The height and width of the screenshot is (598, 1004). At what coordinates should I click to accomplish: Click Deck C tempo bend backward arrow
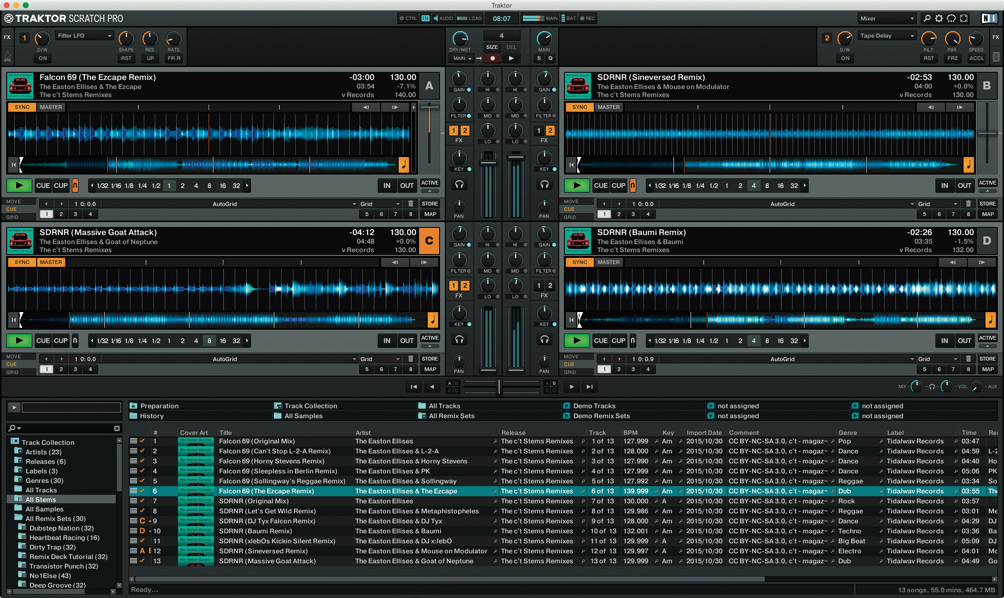point(395,263)
